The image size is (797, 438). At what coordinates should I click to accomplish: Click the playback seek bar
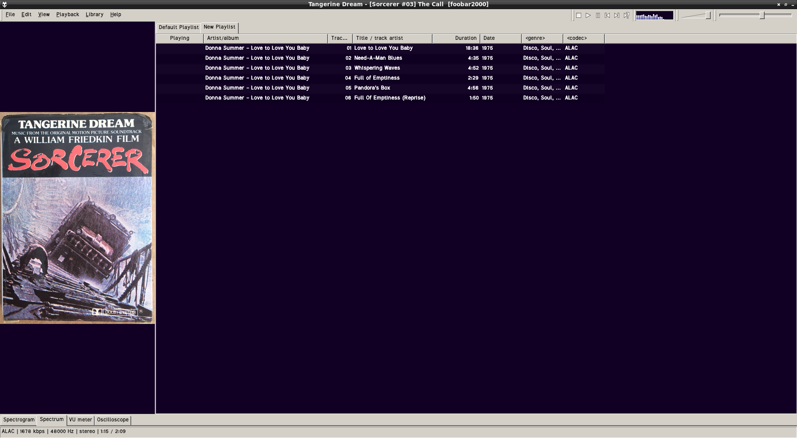[x=755, y=15]
